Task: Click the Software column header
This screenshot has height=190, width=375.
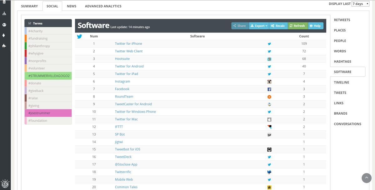Action: [x=197, y=36]
